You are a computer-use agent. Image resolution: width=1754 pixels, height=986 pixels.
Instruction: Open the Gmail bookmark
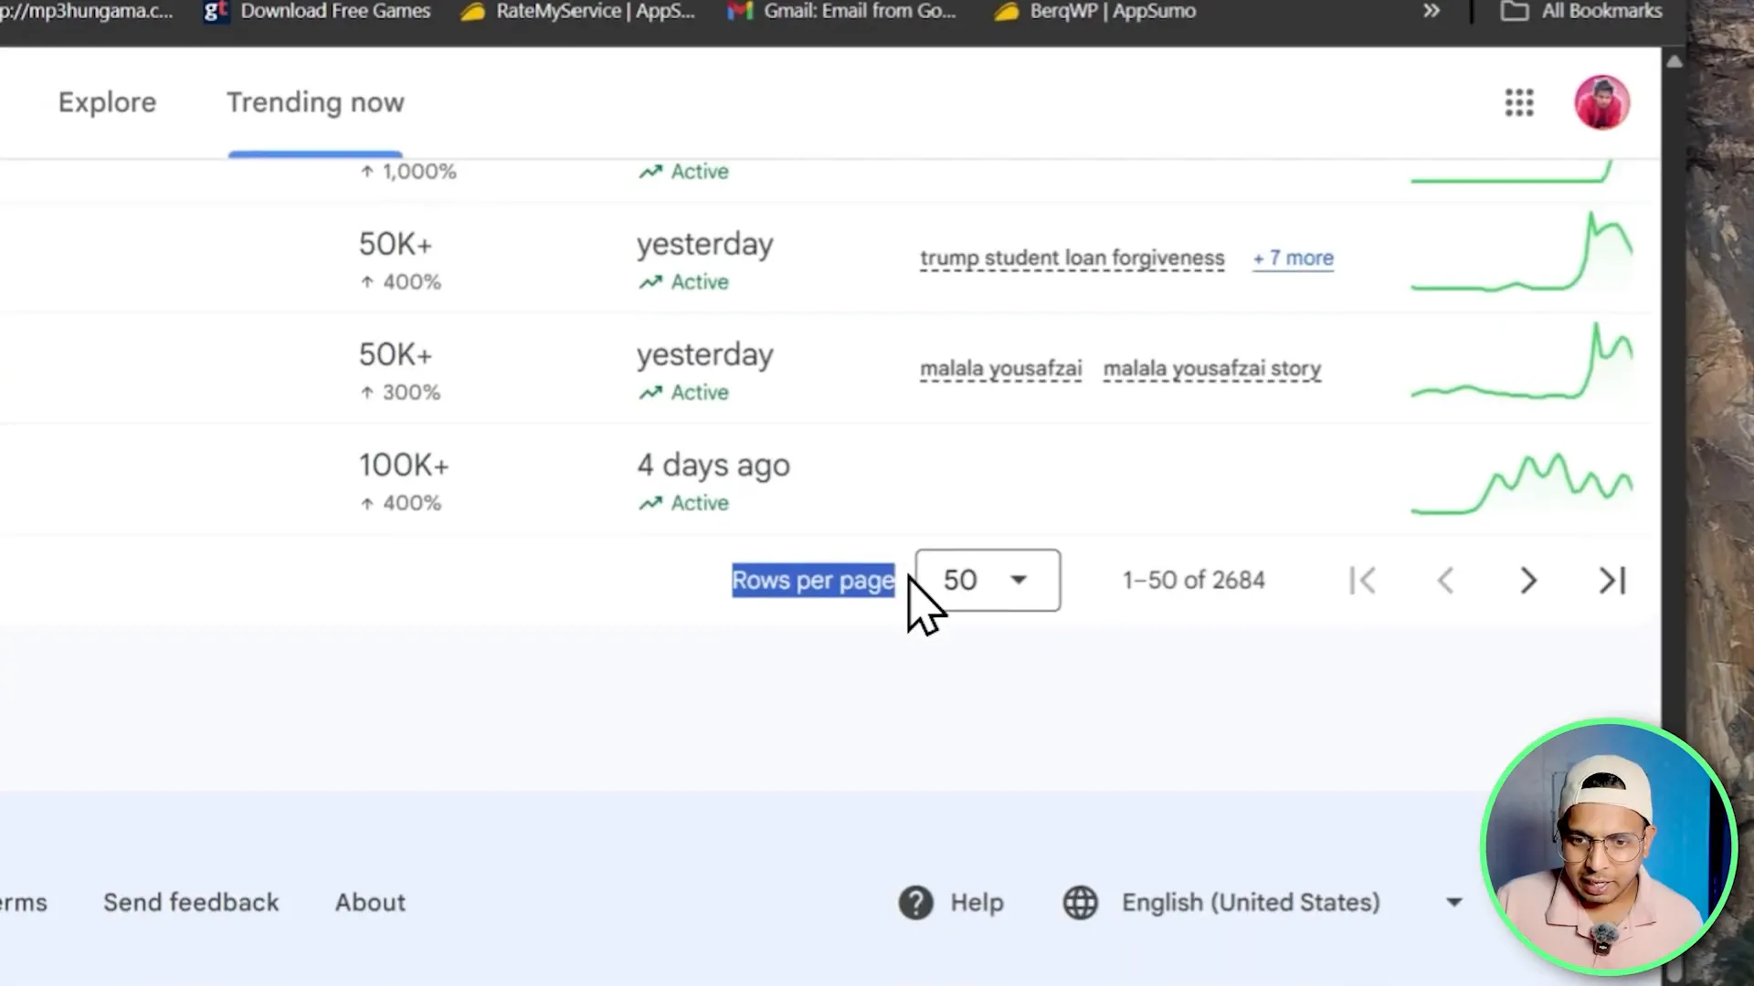(840, 12)
